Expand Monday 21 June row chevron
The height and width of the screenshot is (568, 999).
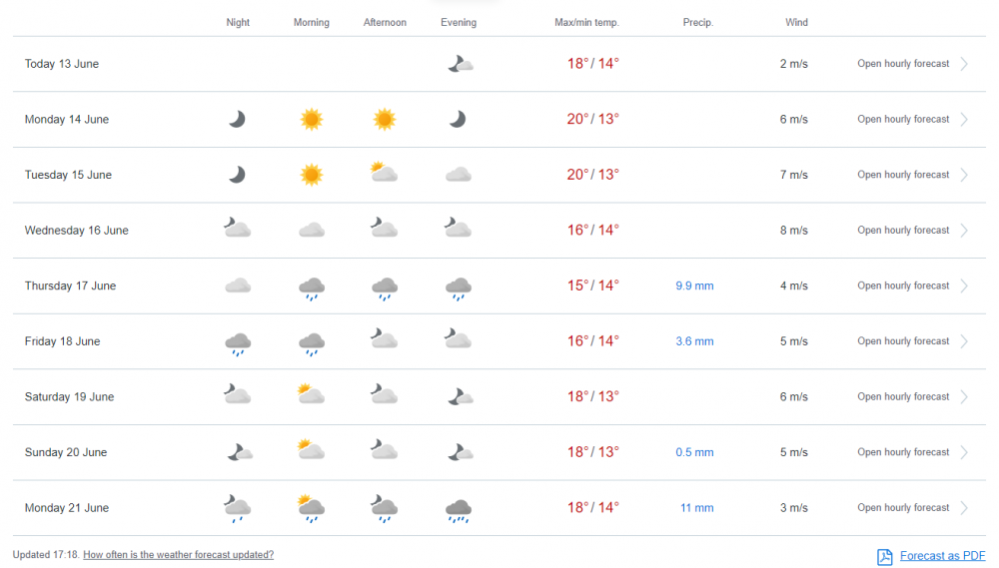point(964,508)
